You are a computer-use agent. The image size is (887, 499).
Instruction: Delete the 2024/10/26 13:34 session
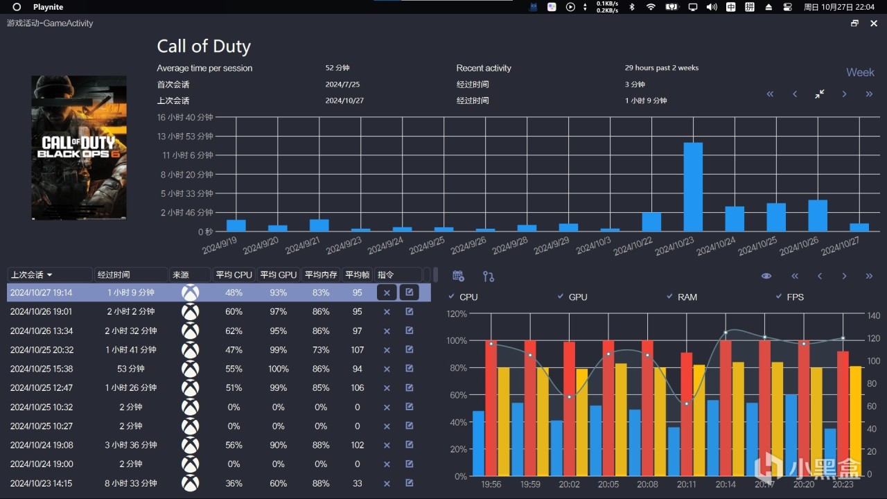pos(387,331)
